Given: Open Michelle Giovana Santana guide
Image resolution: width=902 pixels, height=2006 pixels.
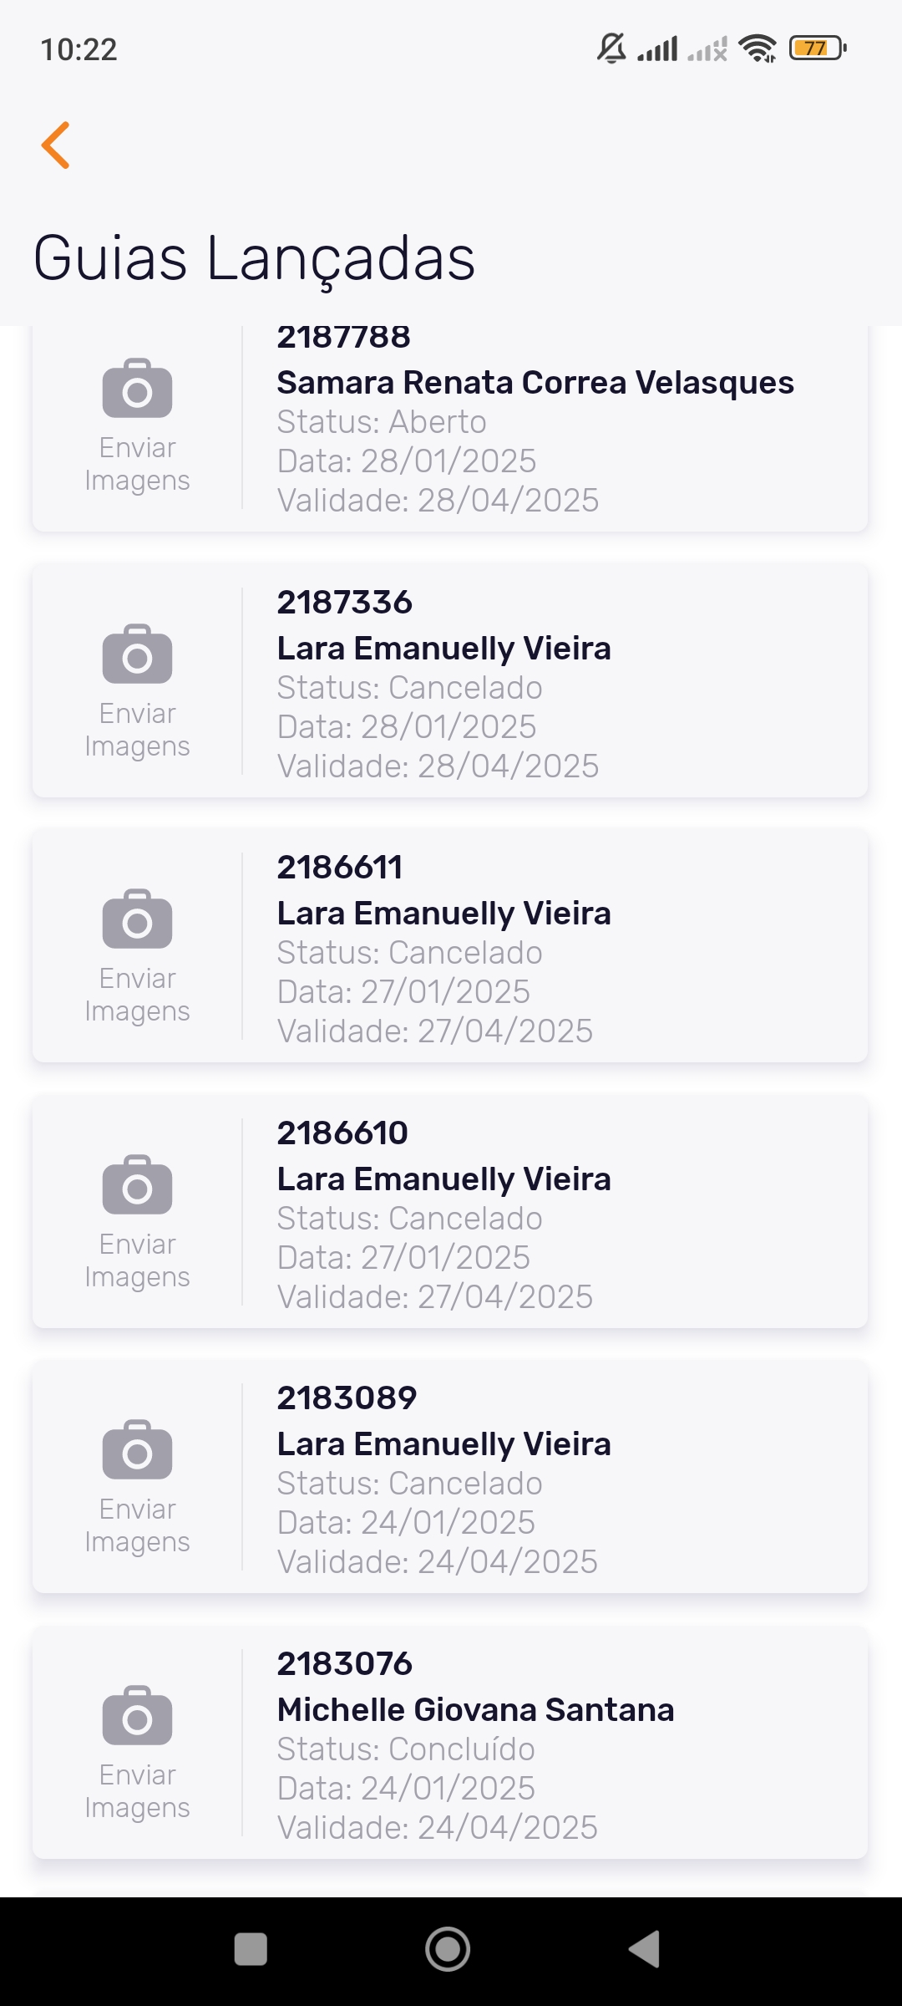Looking at the screenshot, I should click(x=475, y=1710).
